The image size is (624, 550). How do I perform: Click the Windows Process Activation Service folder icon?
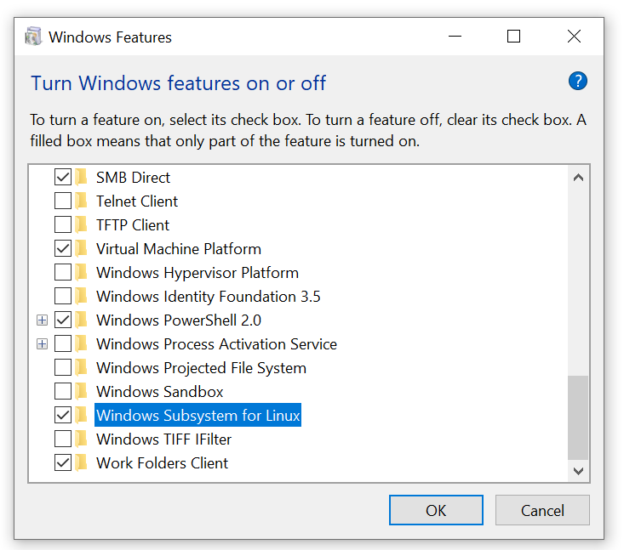click(81, 343)
